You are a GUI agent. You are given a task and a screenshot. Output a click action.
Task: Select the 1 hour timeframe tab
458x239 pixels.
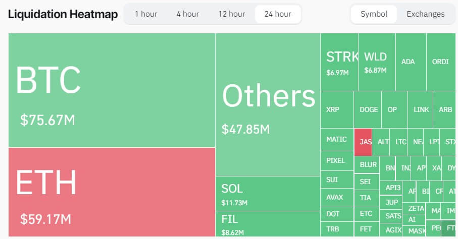pos(146,14)
